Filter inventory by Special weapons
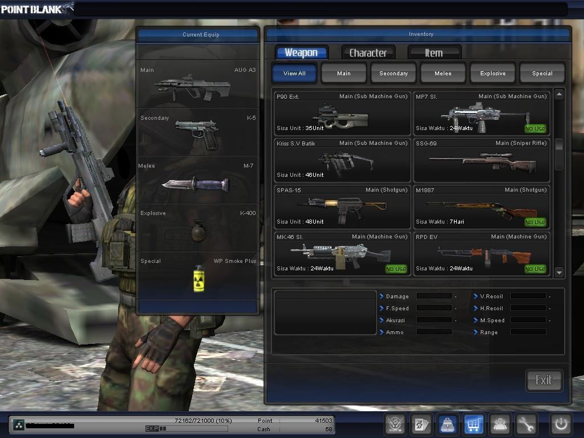584x438 pixels. pyautogui.click(x=542, y=74)
